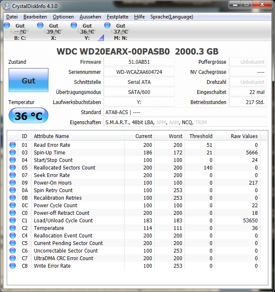The width and height of the screenshot is (275, 292).
Task: Click the Laufwerksbuchstaben field Y:
Action: pyautogui.click(x=139, y=102)
